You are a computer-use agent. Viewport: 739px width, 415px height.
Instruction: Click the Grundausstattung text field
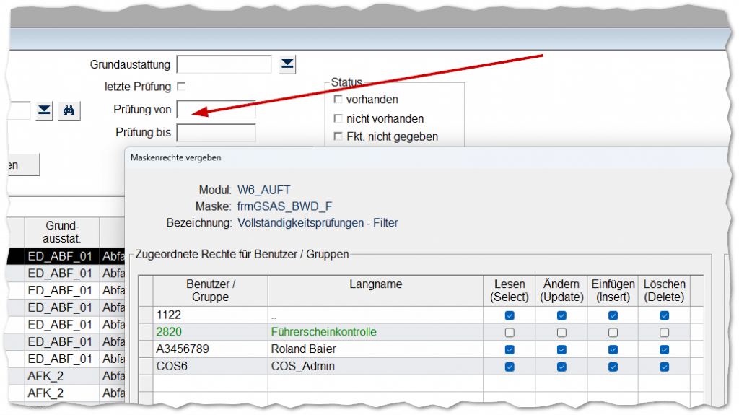coord(224,65)
